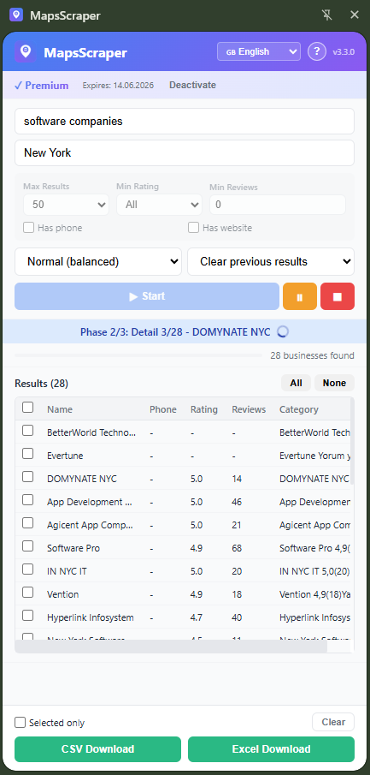
Task: Check the Evertune row
Action: tap(28, 453)
